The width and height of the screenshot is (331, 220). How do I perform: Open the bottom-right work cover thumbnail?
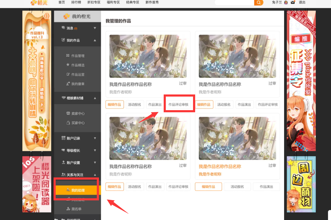(238, 138)
